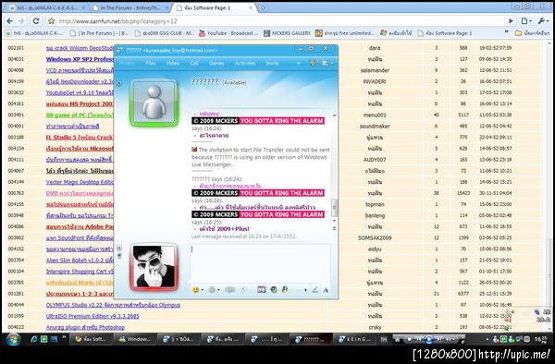Open the Windows Start menu
Viewport: 555px width, 364px height.
[14, 340]
